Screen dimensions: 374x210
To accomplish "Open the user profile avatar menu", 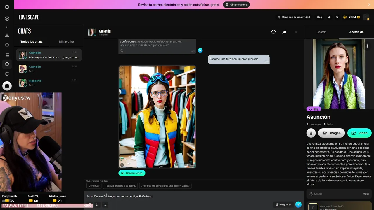I will click(366, 17).
